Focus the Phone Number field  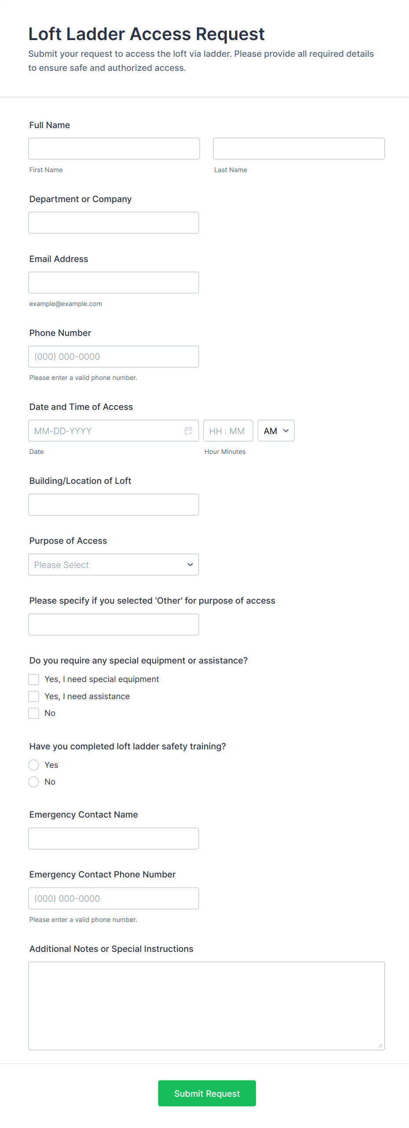[x=113, y=356]
